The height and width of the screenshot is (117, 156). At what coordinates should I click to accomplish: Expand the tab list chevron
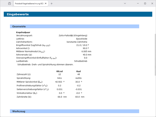[125, 4]
